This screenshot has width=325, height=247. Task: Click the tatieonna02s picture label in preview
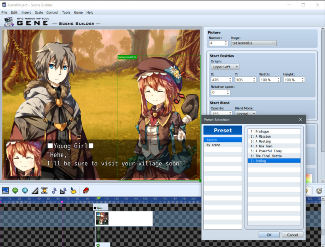coord(127,57)
